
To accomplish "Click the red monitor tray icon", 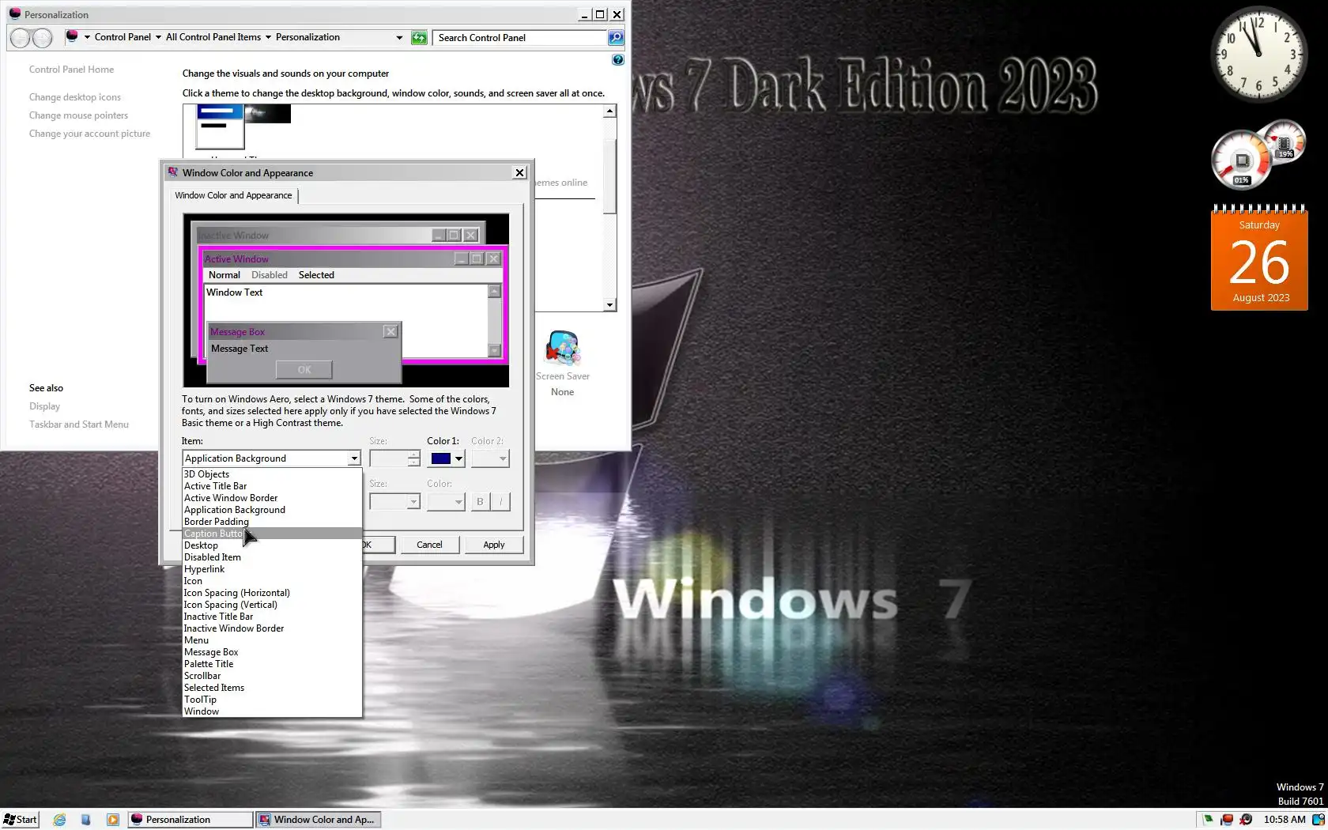I will click(x=1227, y=820).
